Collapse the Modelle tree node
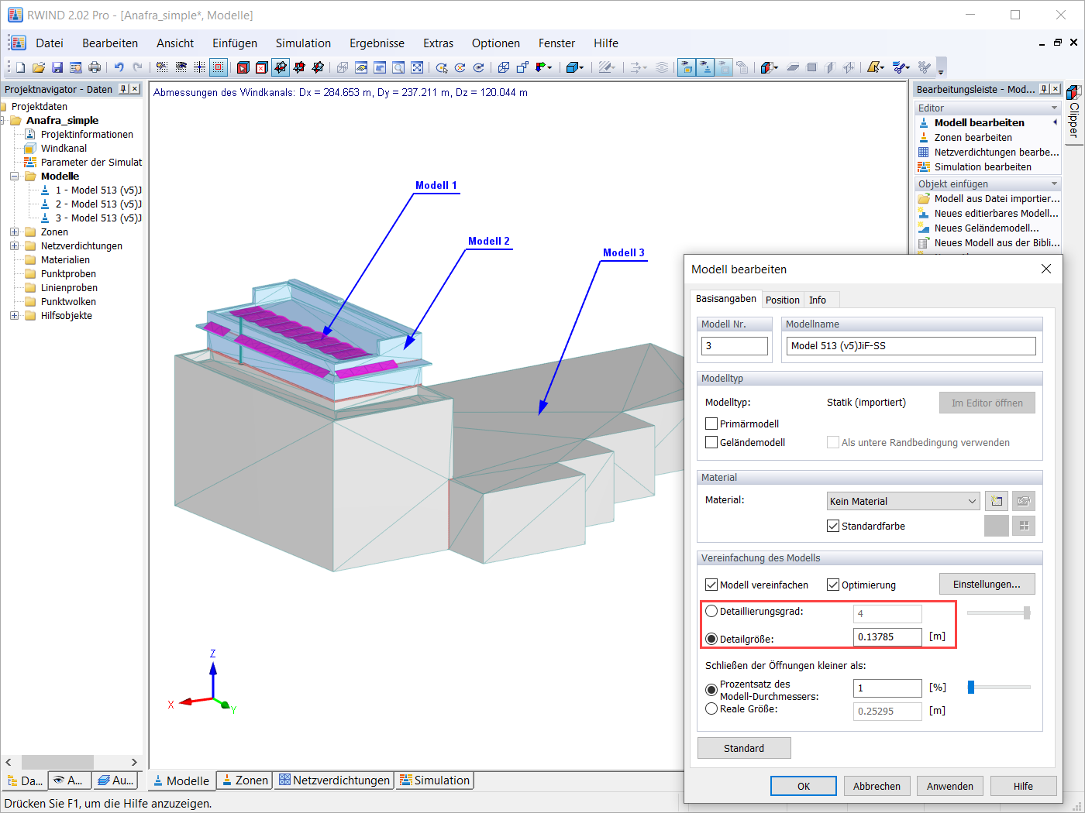The height and width of the screenshot is (813, 1085). [x=14, y=177]
